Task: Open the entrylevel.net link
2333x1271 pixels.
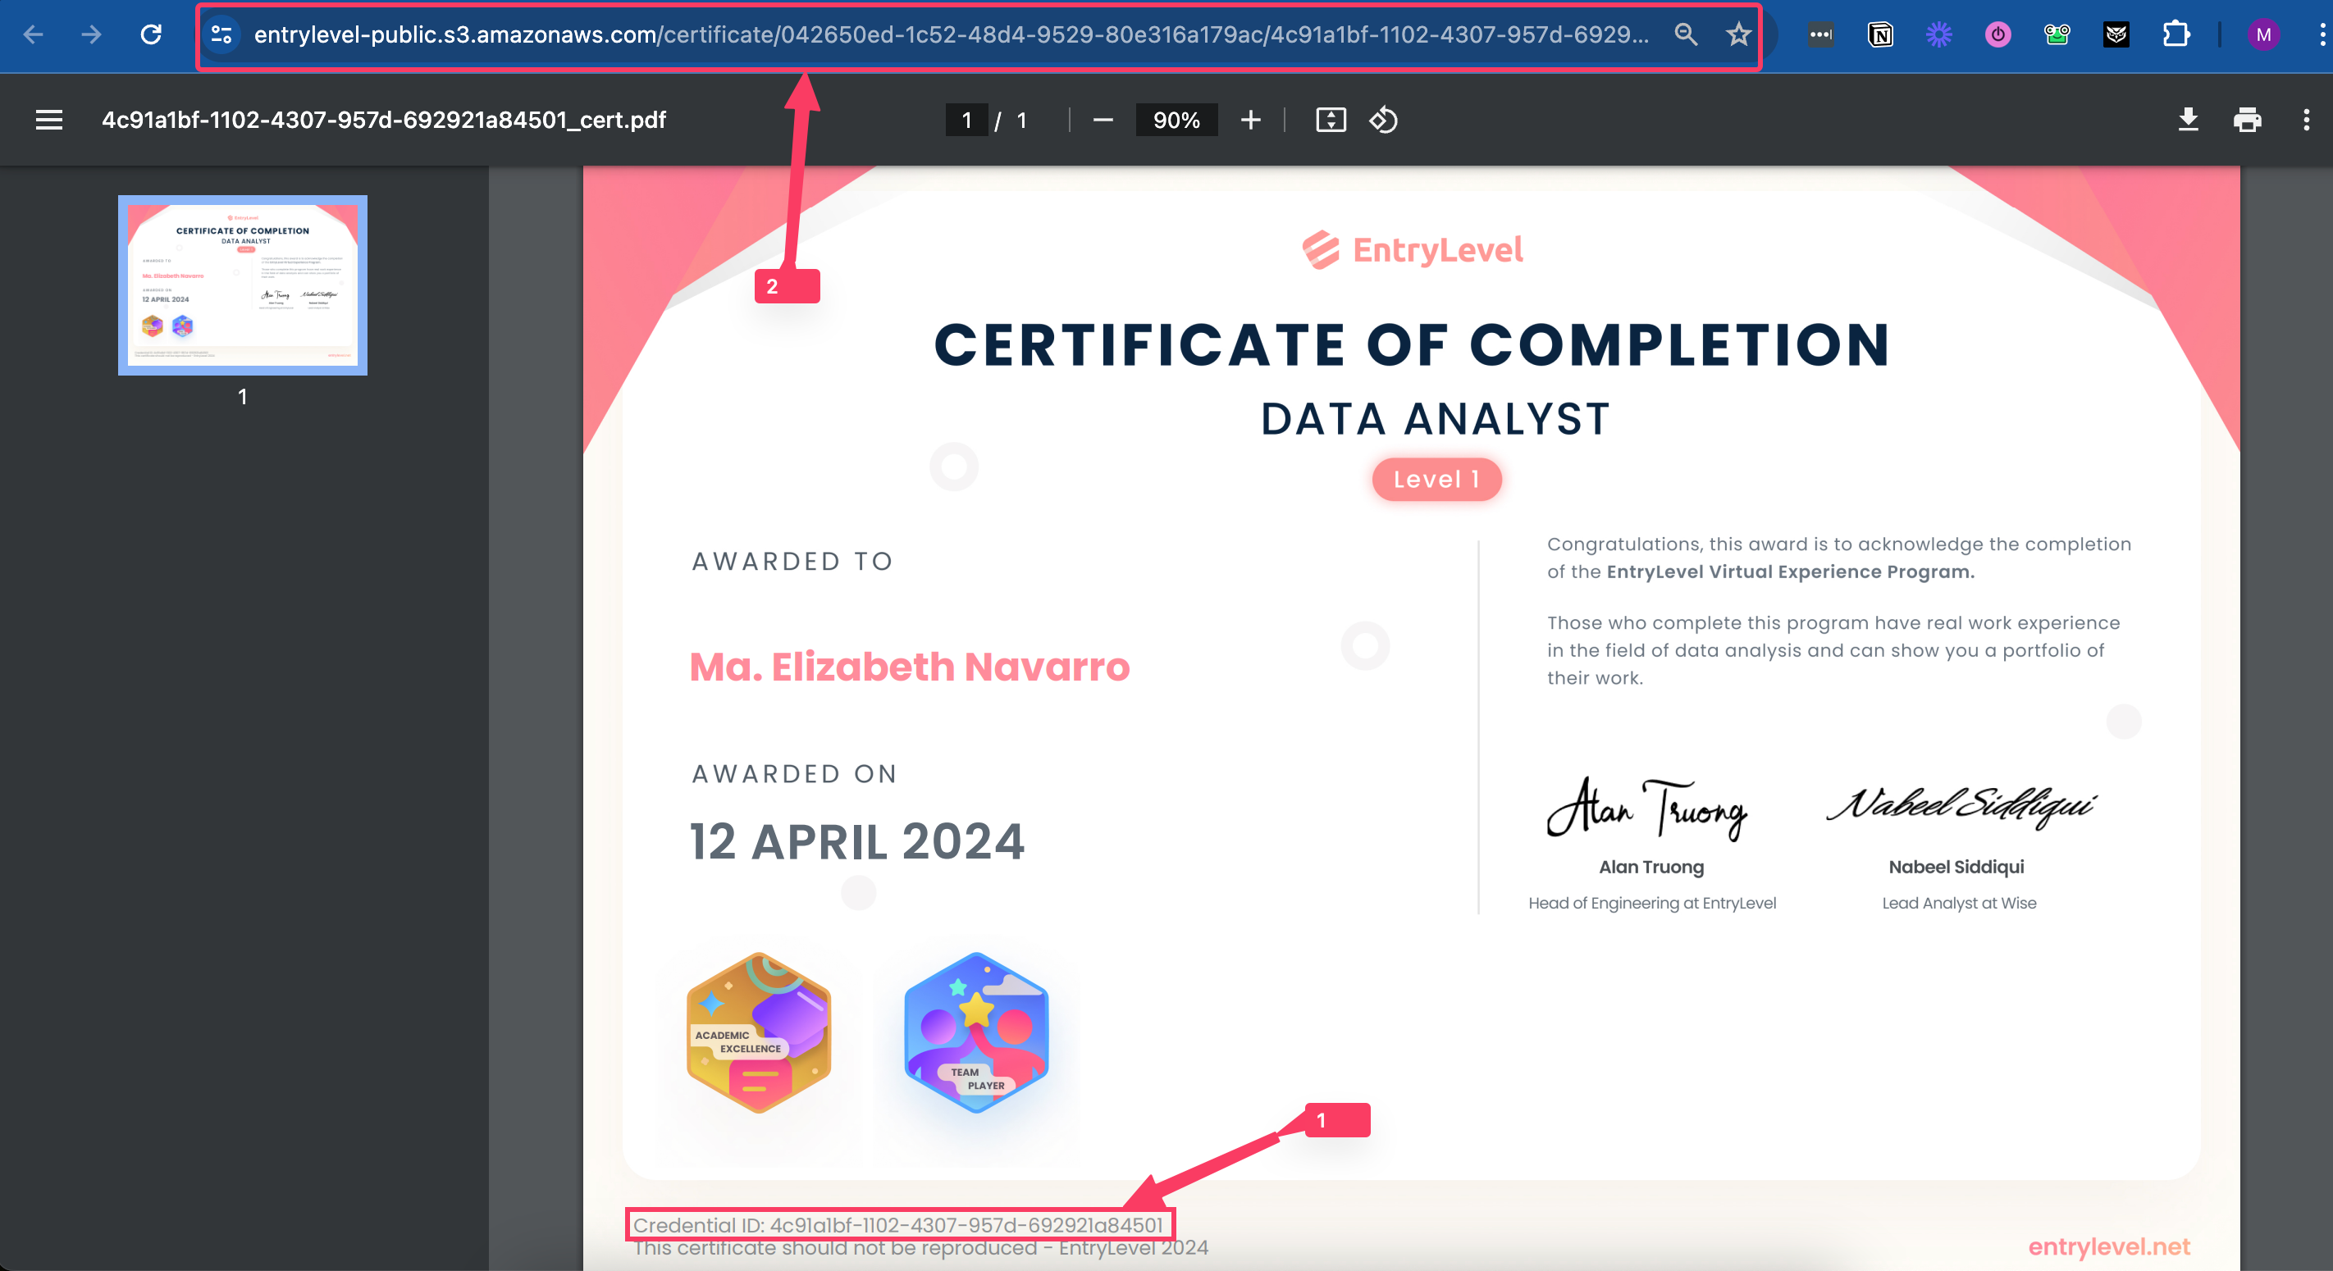Action: (x=2108, y=1246)
